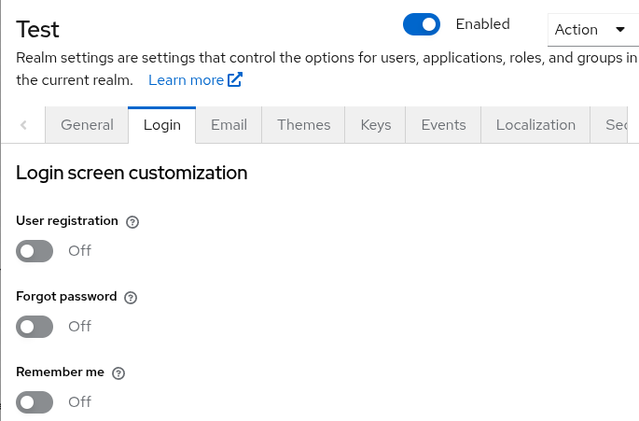Click the Test realm heading

tap(40, 29)
